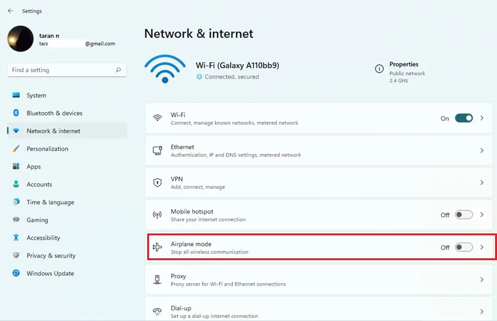Click the Bluetooth icon in sidebar
This screenshot has width=497, height=321.
pos(16,113)
